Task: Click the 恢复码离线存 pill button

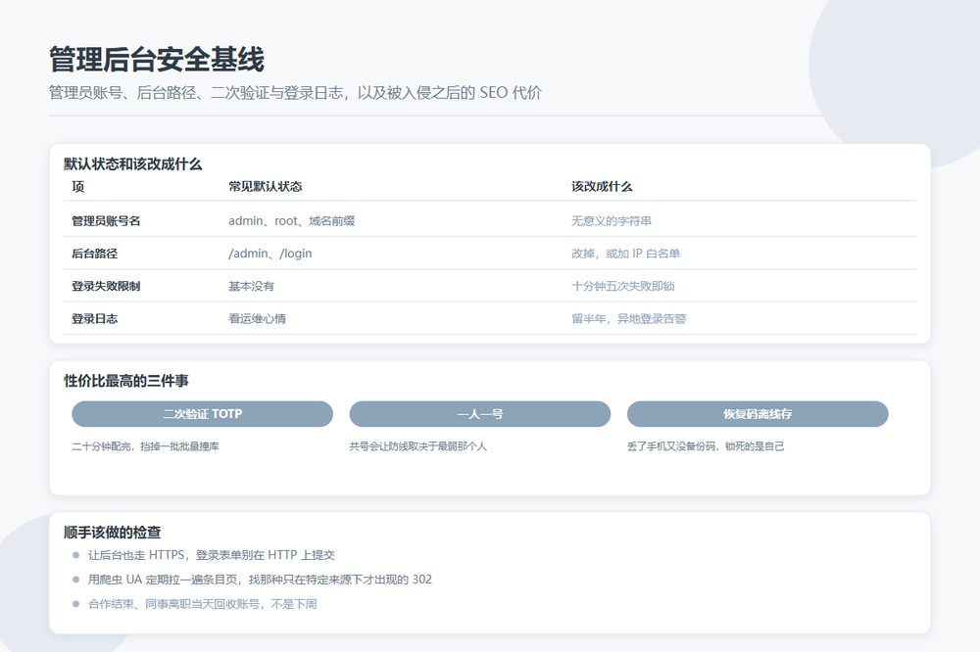Action: click(x=758, y=414)
